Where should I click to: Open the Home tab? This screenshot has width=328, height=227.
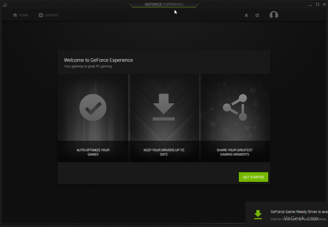tap(20, 15)
